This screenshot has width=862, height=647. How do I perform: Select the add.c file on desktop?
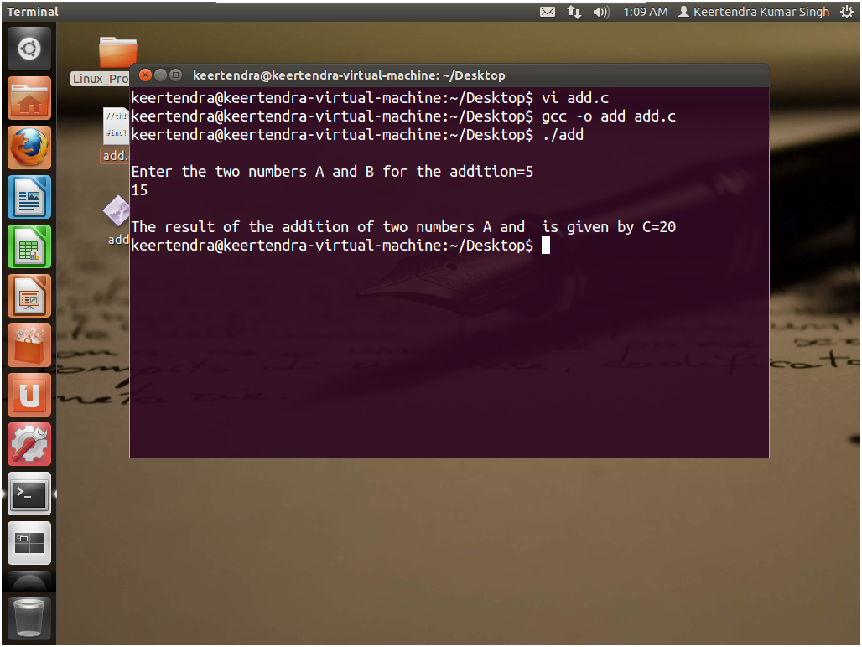point(116,135)
